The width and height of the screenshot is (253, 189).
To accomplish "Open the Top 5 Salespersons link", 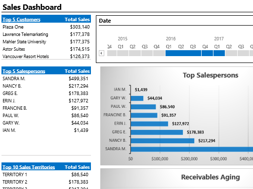I will 24,71.
